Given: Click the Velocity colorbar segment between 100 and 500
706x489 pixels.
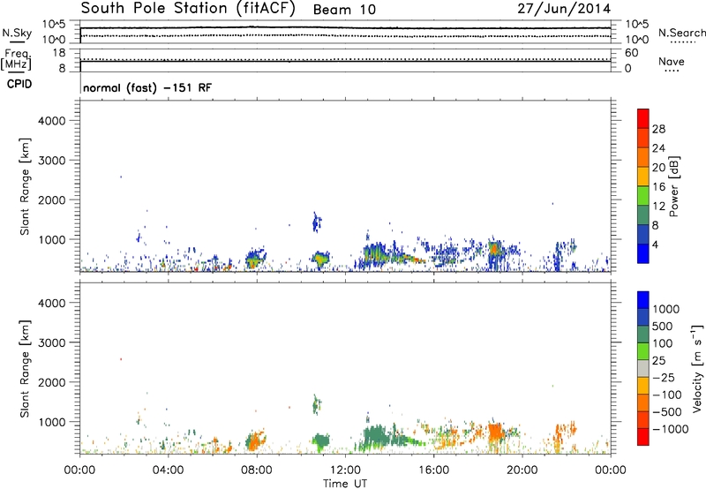Looking at the screenshot, I should pos(643,335).
